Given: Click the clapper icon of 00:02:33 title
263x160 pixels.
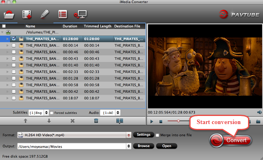Looking at the screenshot, I should click(21, 72).
